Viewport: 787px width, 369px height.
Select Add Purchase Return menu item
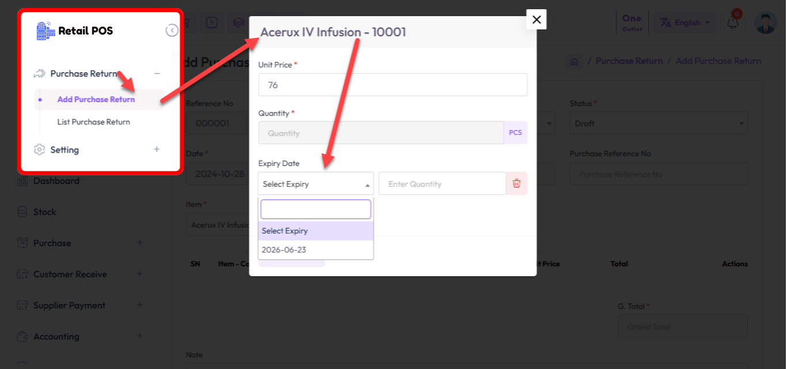coord(96,99)
